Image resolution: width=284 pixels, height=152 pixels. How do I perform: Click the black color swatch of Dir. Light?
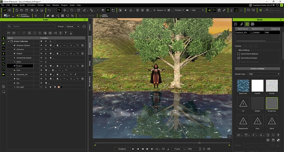pyautogui.click(x=62, y=87)
